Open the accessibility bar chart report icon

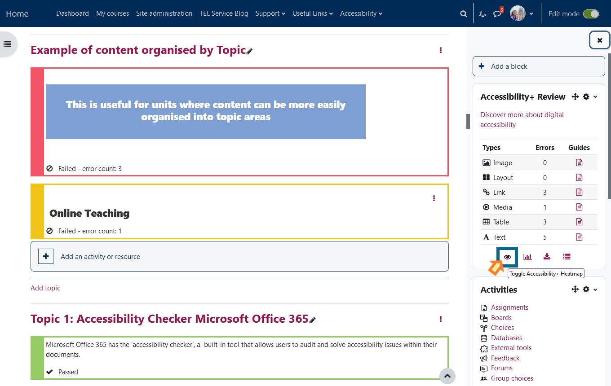[x=527, y=257]
